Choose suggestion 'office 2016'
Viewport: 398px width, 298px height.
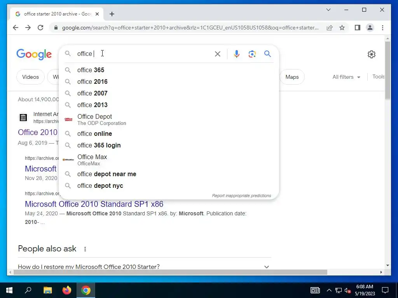click(x=169, y=81)
